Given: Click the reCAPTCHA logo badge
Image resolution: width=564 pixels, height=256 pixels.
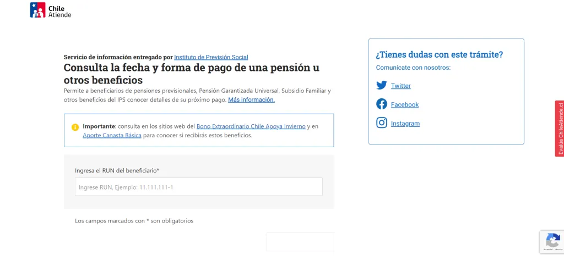Looking at the screenshot, I should pyautogui.click(x=552, y=240).
